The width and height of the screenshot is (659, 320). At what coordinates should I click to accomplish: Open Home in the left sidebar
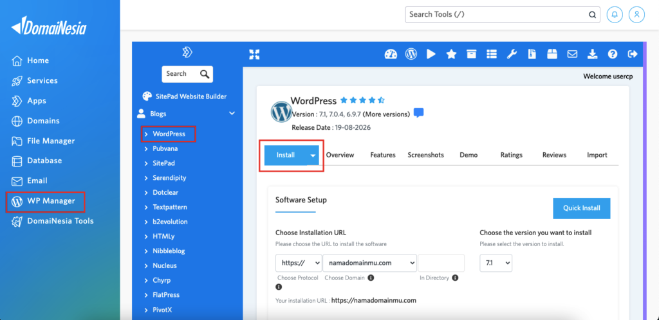[x=30, y=60]
